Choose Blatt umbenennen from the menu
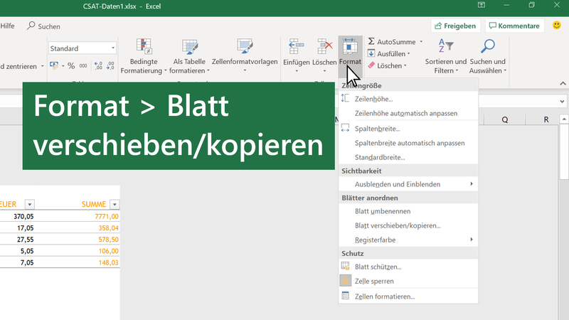This screenshot has width=569, height=320. 382,211
